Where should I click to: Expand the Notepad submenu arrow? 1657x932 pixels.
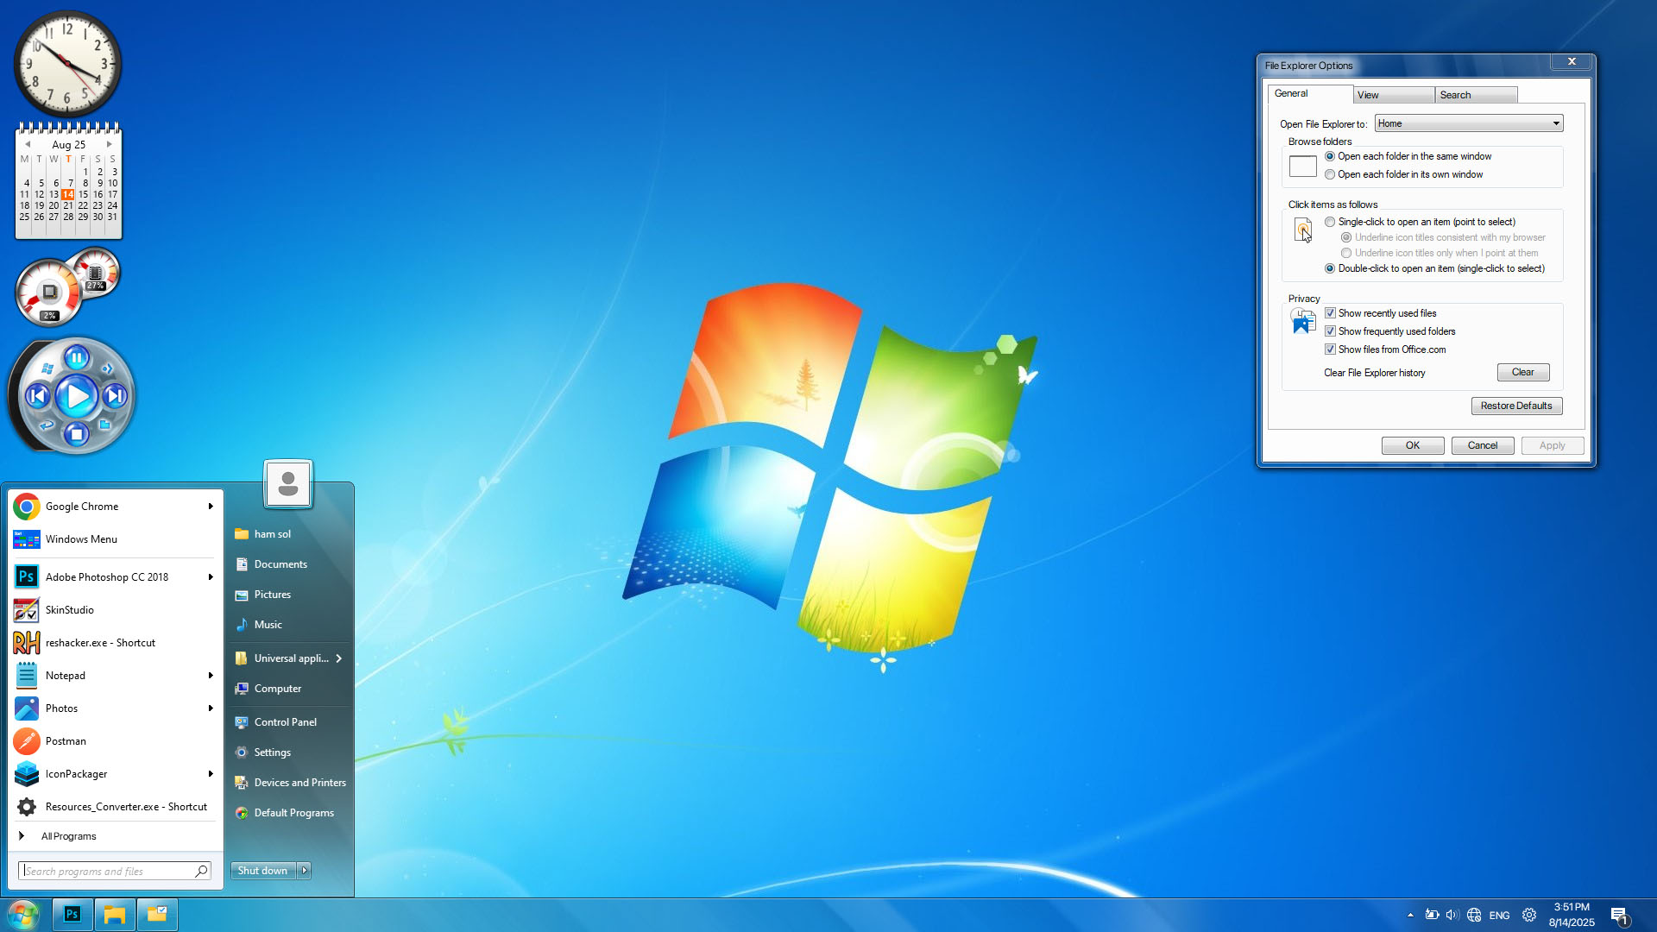211,675
